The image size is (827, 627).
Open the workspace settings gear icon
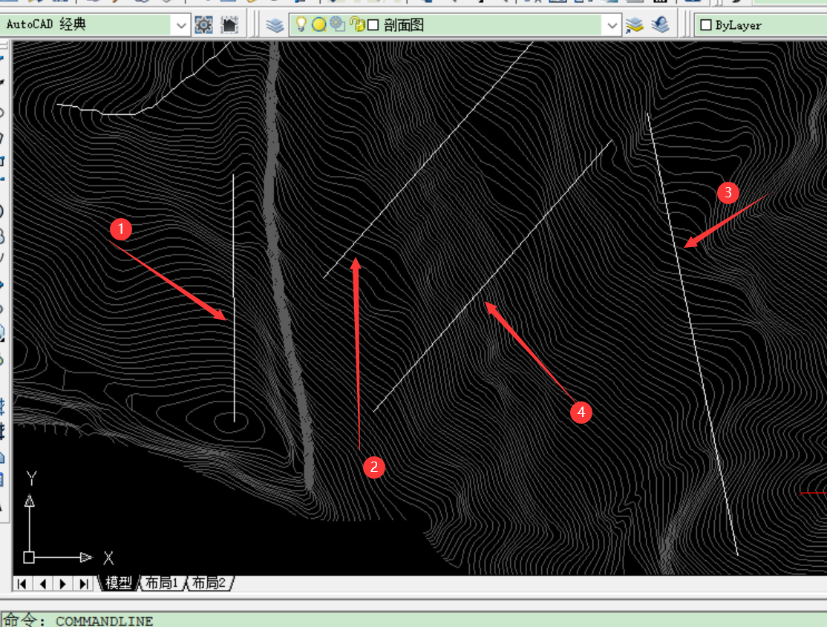click(x=203, y=24)
